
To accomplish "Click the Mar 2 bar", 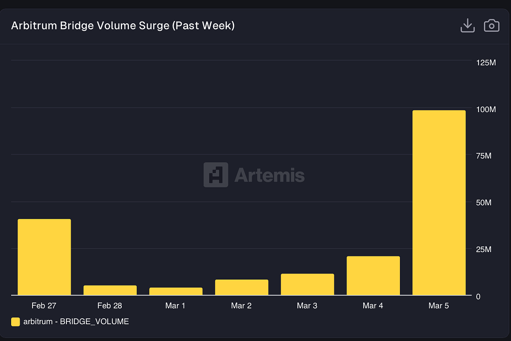I will coord(242,288).
